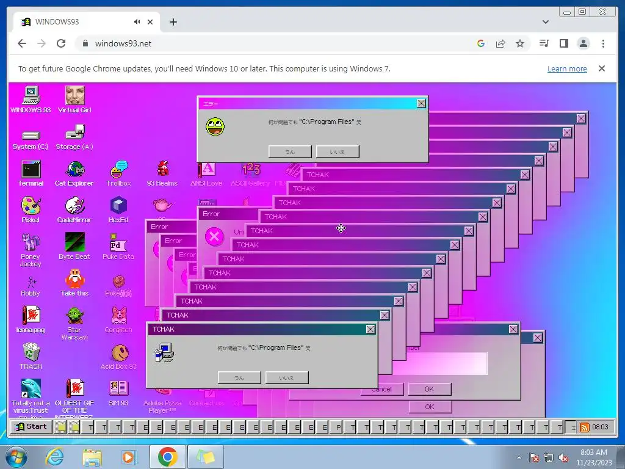Click the lower OK button of rear dialog
Screen dimensions: 625x469
click(430, 407)
